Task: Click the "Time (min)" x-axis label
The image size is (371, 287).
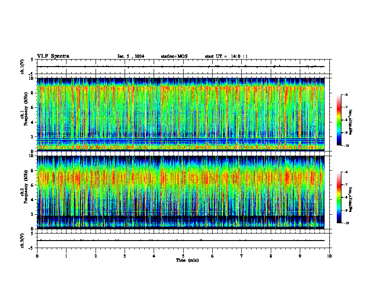Action: point(187,260)
